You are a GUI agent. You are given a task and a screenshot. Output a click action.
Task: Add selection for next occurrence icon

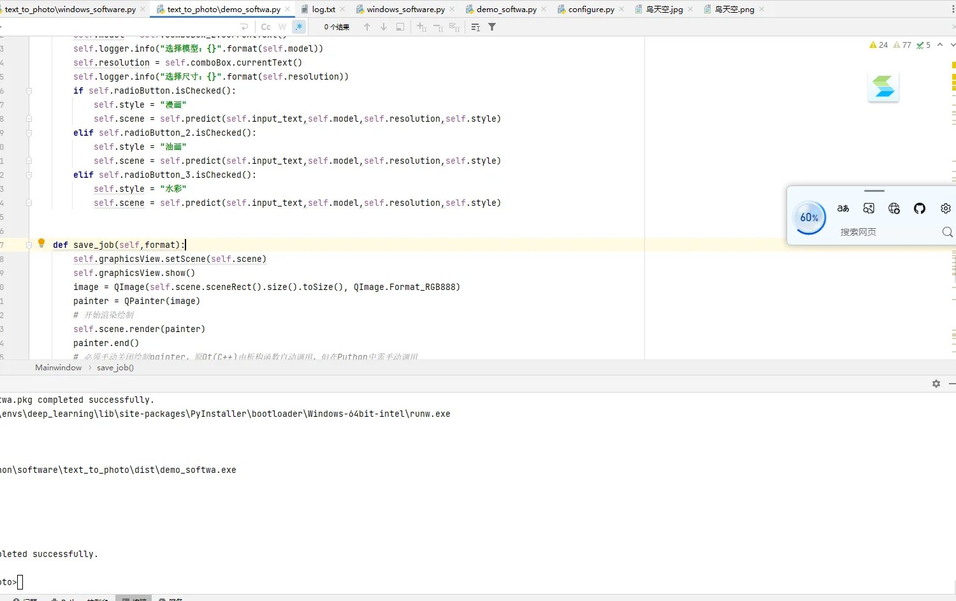(421, 27)
